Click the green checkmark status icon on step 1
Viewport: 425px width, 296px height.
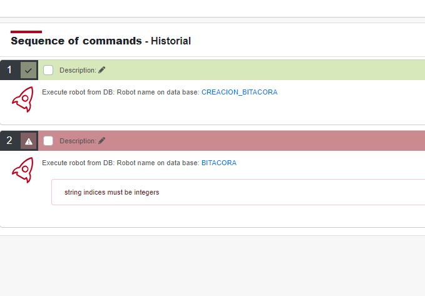tap(28, 70)
